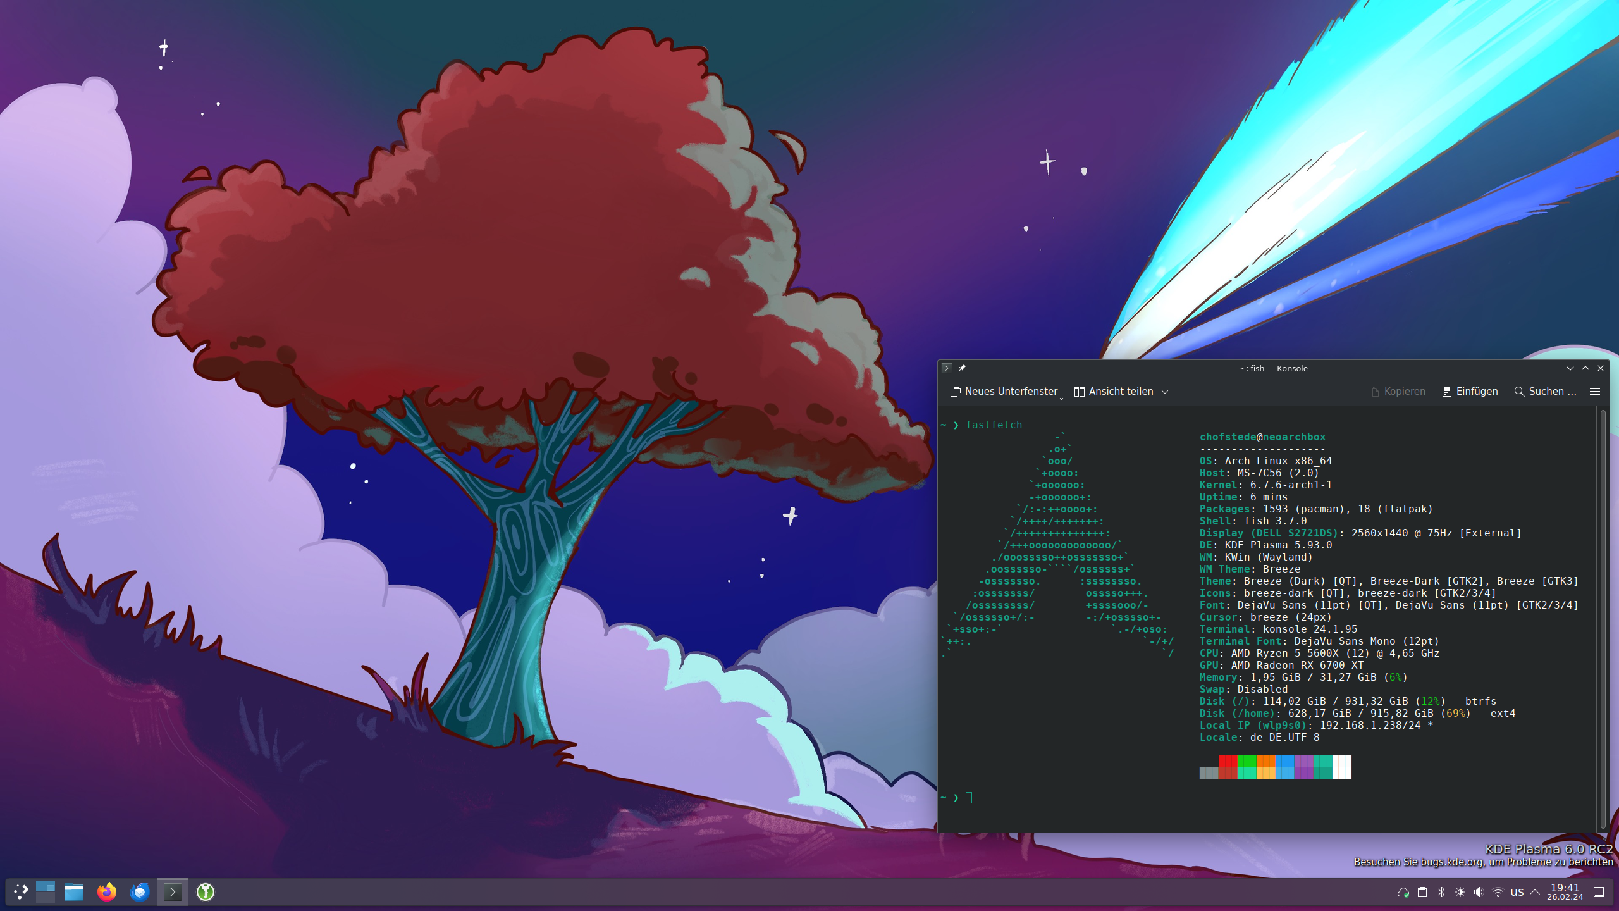Viewport: 1619px width, 911px height.
Task: Open dropdown beside Neues Unterfenster
Action: pyautogui.click(x=1061, y=397)
